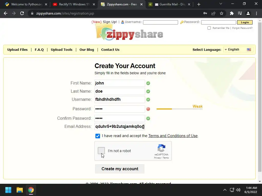The image size is (262, 196).
Task: Open File Explorer from the taskbar
Action: pos(19,190)
